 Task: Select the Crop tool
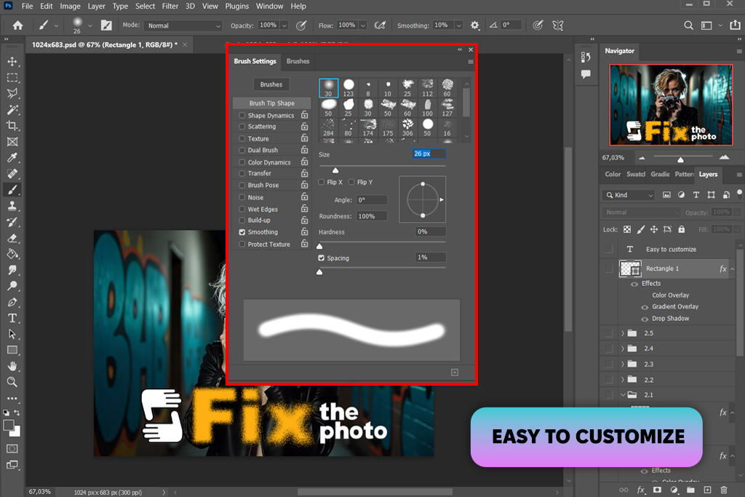pyautogui.click(x=12, y=126)
